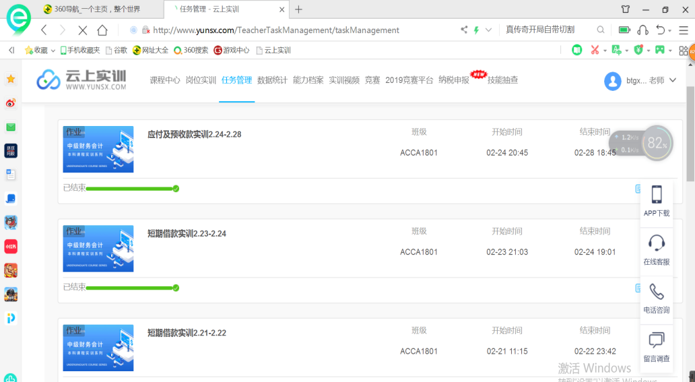Open the green mail sidebar icon
The width and height of the screenshot is (695, 382).
pos(11,127)
